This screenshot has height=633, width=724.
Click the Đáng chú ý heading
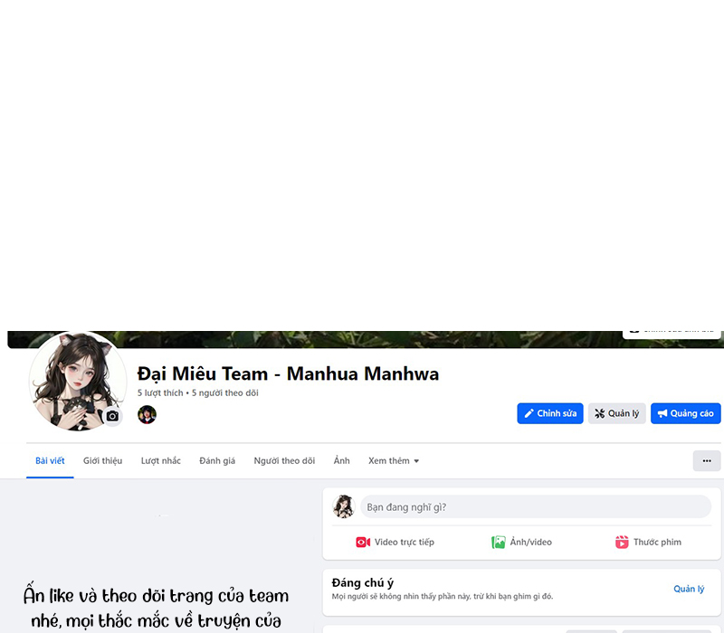363,582
